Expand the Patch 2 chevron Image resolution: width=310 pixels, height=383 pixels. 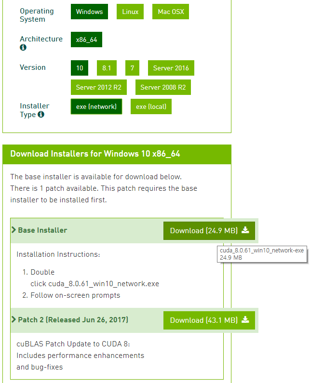tap(13, 319)
